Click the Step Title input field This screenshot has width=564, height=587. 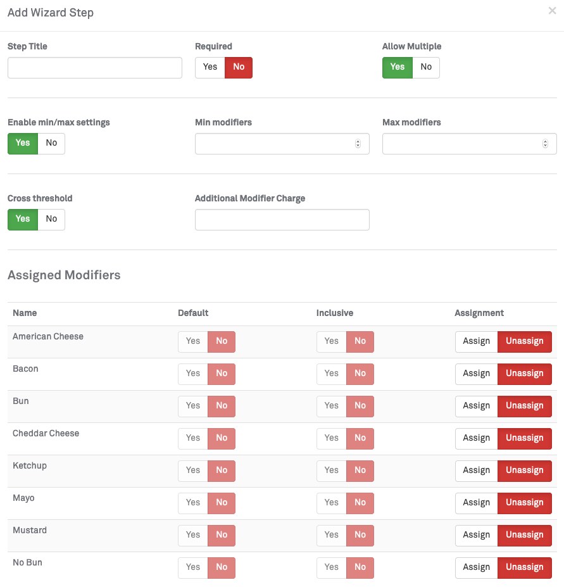pos(95,68)
